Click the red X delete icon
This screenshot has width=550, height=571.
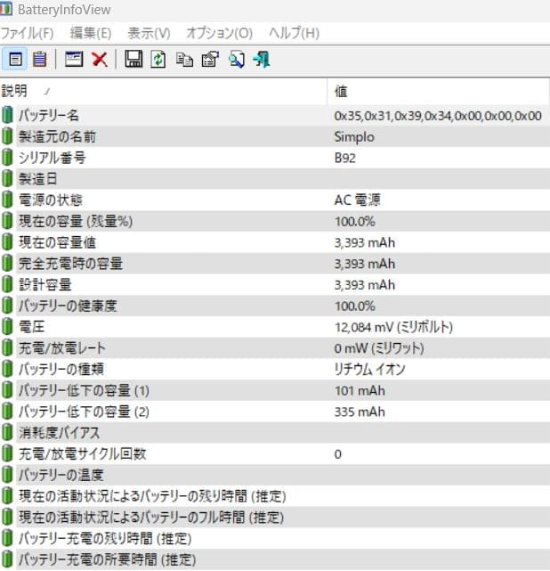coord(100,60)
